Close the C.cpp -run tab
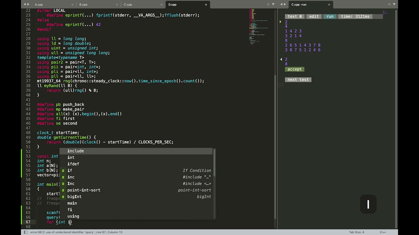 click(x=329, y=5)
